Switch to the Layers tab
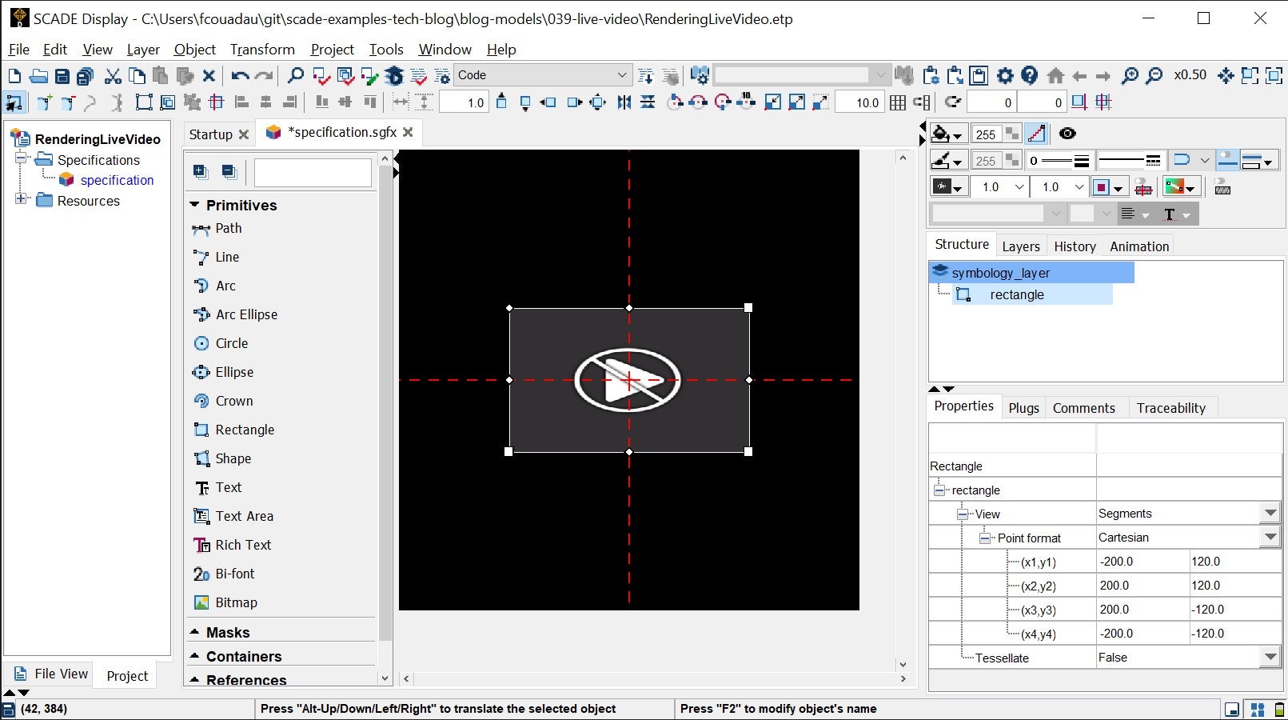This screenshot has width=1288, height=720. tap(1020, 246)
